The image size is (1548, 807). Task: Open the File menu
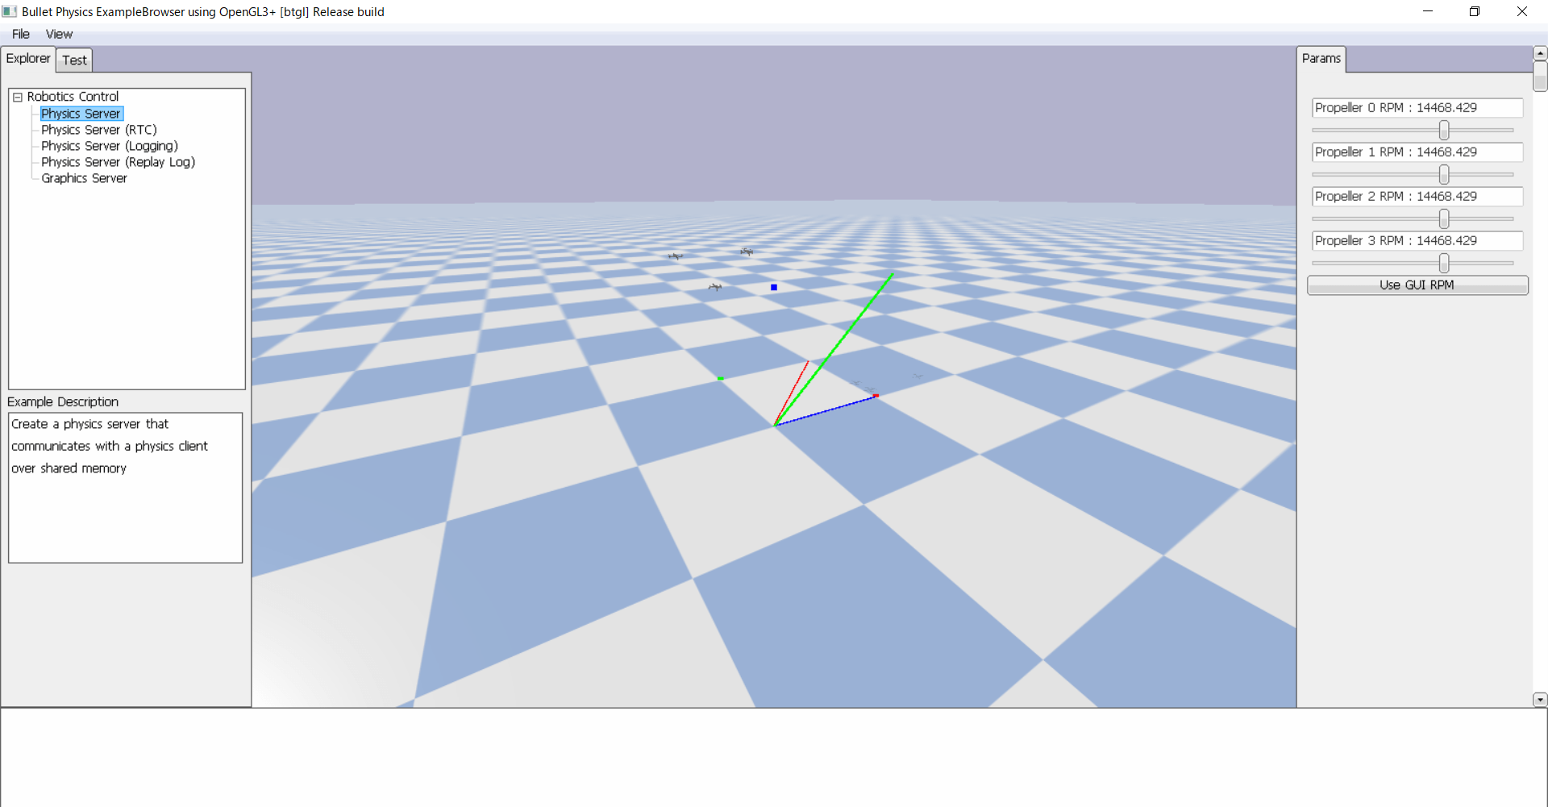[x=20, y=34]
